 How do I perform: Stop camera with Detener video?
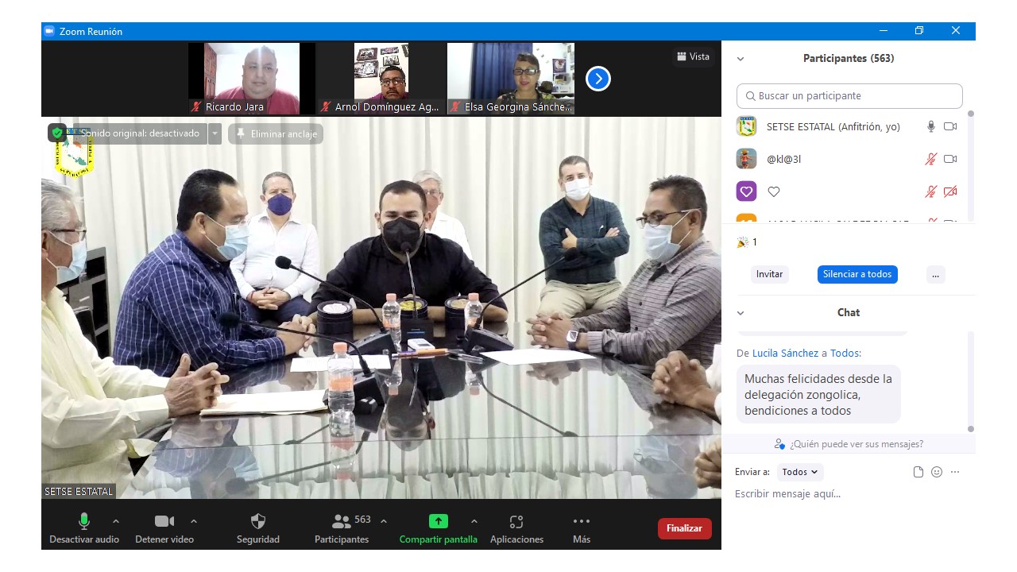(164, 528)
